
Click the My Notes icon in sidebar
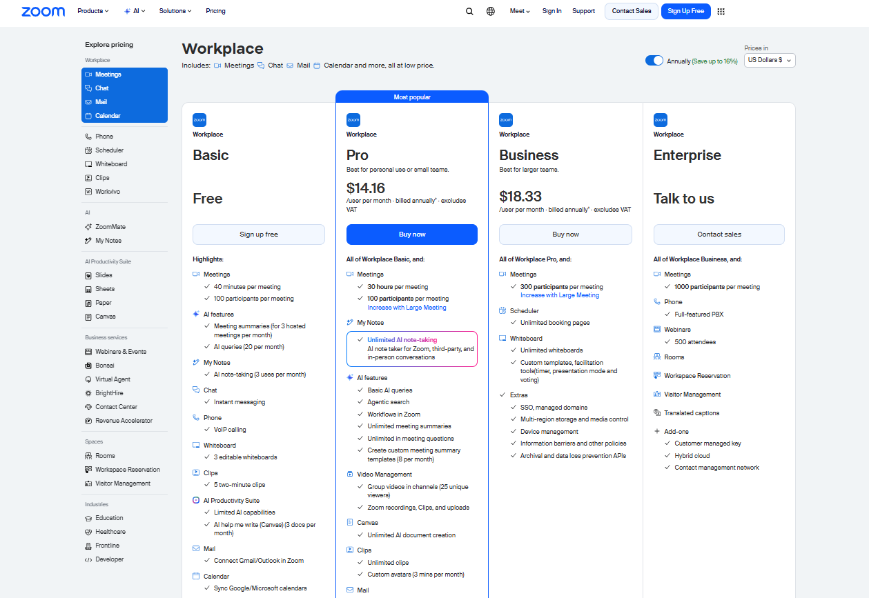[x=88, y=241]
